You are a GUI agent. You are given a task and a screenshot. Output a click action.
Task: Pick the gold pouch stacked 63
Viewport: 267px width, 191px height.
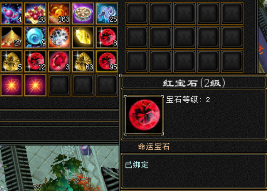click(83, 61)
